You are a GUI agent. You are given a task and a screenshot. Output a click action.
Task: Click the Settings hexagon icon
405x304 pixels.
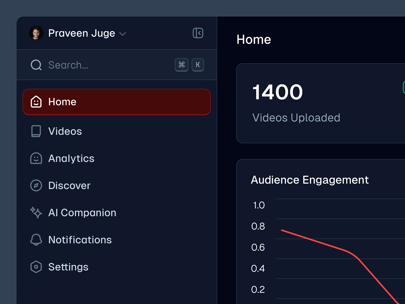[x=36, y=267]
